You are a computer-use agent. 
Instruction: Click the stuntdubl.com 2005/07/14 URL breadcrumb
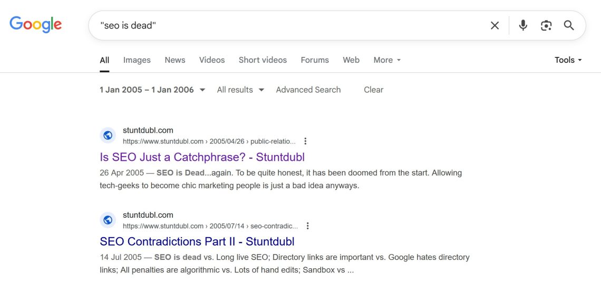coord(210,226)
